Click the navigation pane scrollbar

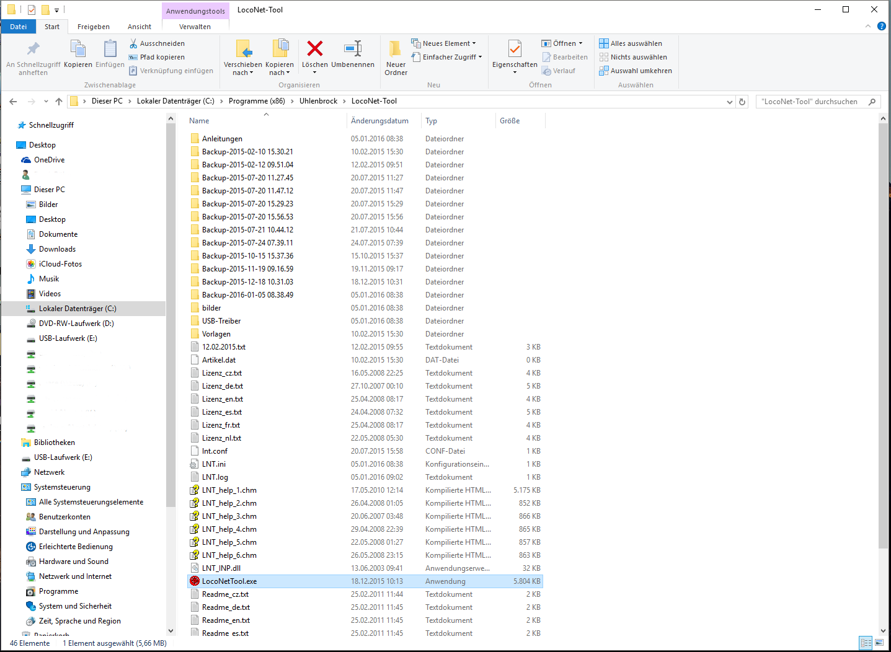point(171,316)
